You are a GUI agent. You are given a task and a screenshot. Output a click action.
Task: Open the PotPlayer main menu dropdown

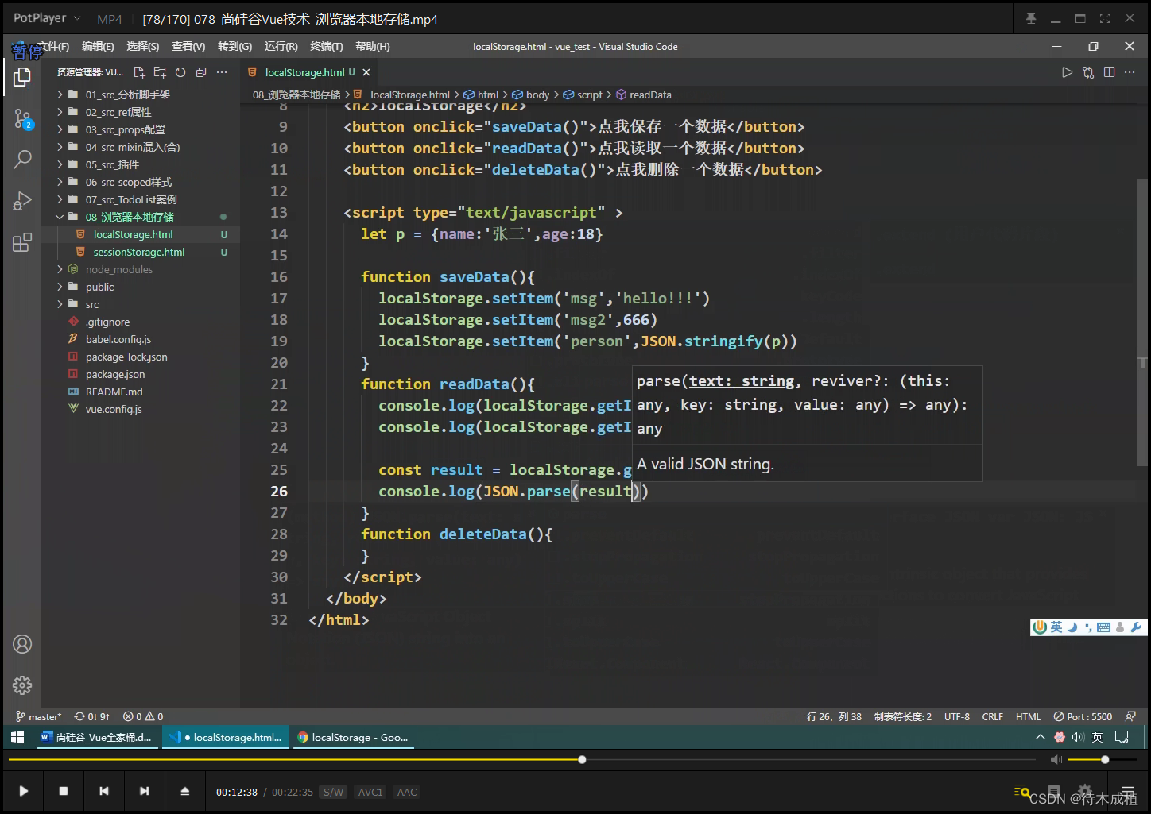(48, 18)
